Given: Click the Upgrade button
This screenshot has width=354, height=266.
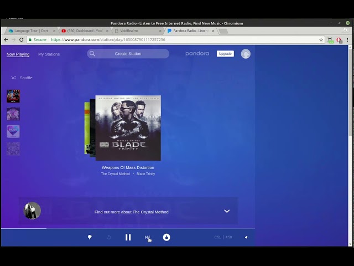Looking at the screenshot, I should coord(225,54).
